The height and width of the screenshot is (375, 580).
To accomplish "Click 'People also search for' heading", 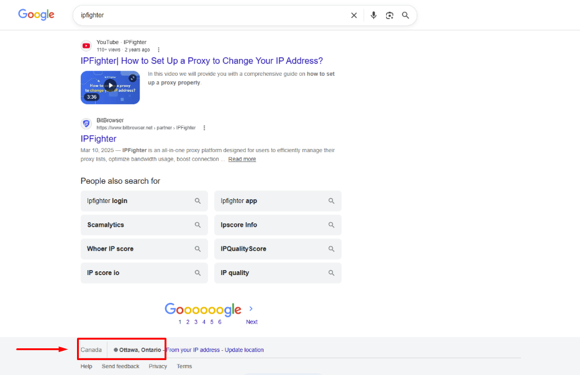I will (x=120, y=181).
